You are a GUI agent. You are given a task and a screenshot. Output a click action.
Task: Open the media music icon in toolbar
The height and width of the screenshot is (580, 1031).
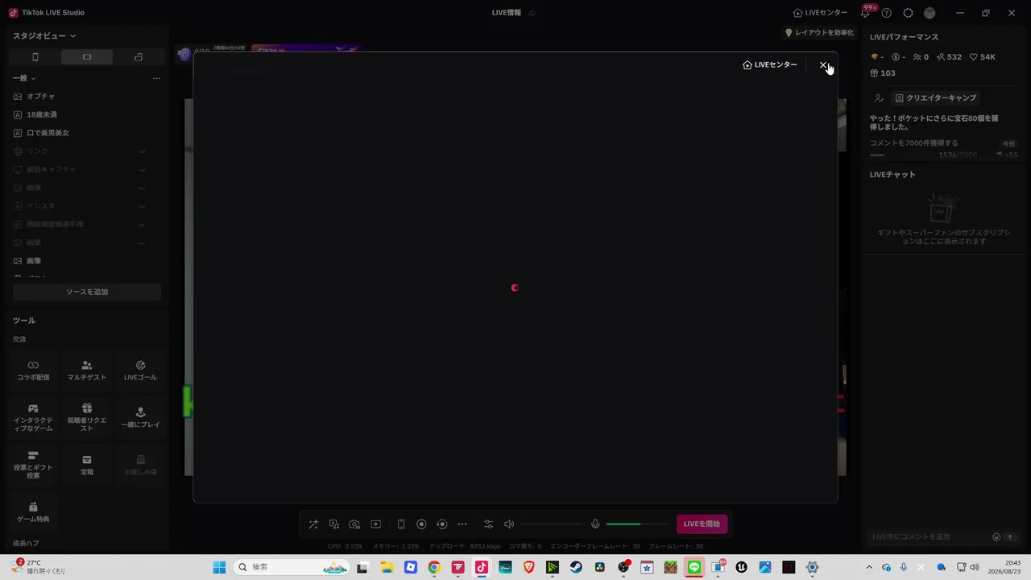tap(334, 524)
